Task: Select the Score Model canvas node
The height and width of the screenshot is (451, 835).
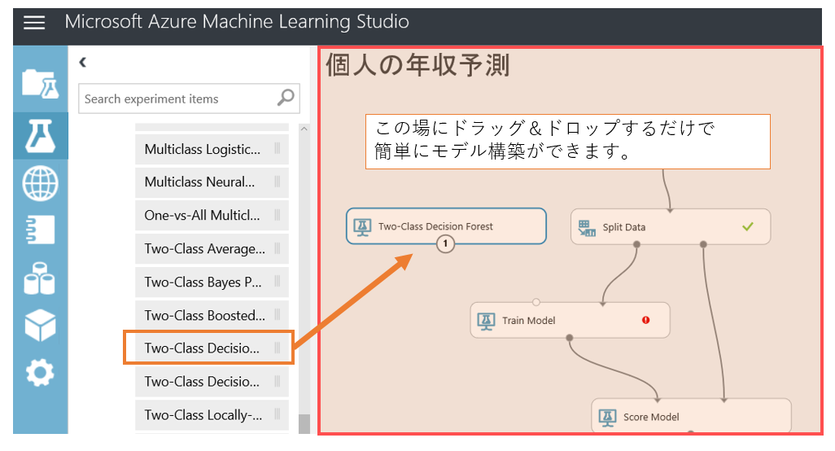Action: 691,416
